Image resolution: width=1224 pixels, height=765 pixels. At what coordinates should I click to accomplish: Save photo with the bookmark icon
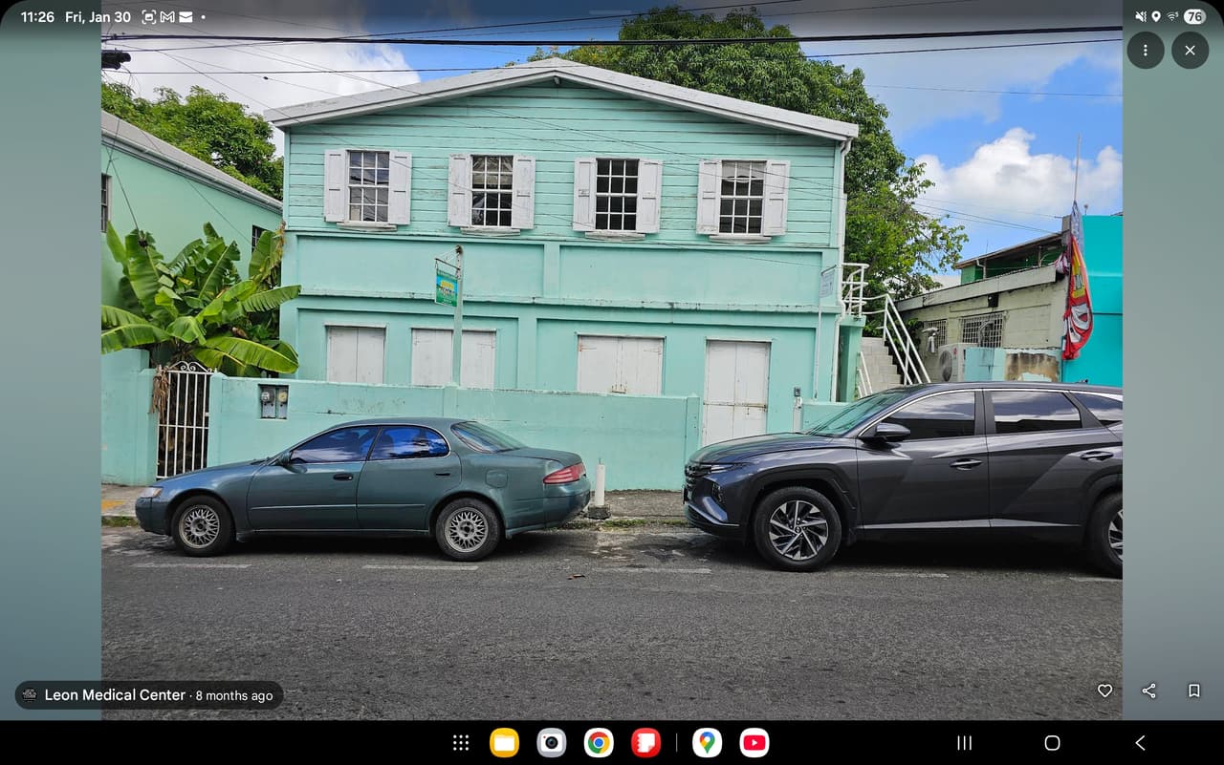[1193, 691]
